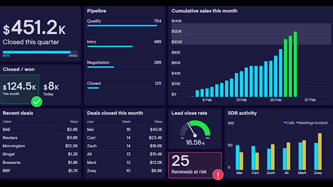
Task: Click the 25 Renewals at risk card
Action: point(195,165)
